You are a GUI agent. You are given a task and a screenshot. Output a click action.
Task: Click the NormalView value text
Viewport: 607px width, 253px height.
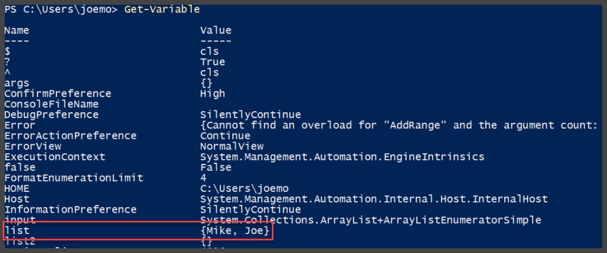[x=232, y=146]
